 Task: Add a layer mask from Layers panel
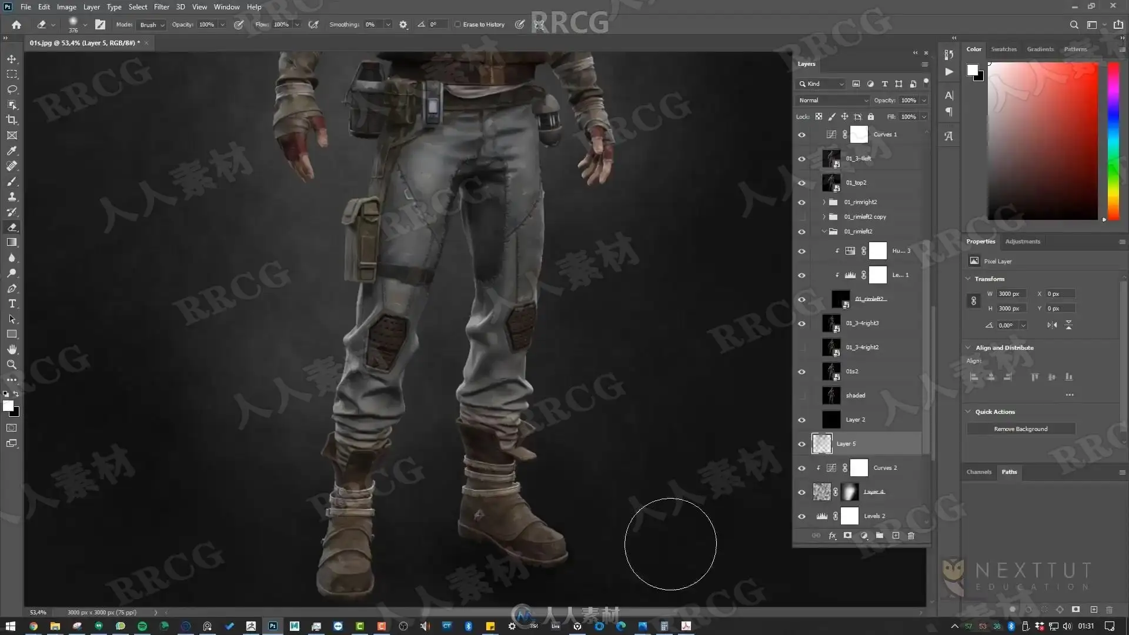click(x=847, y=536)
